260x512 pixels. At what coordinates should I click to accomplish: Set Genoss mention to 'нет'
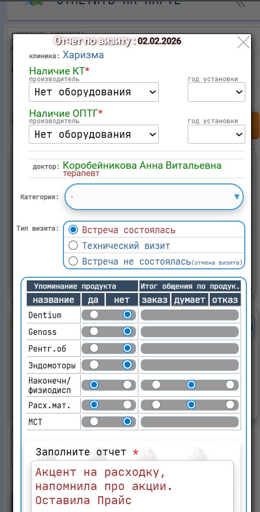pos(127,331)
